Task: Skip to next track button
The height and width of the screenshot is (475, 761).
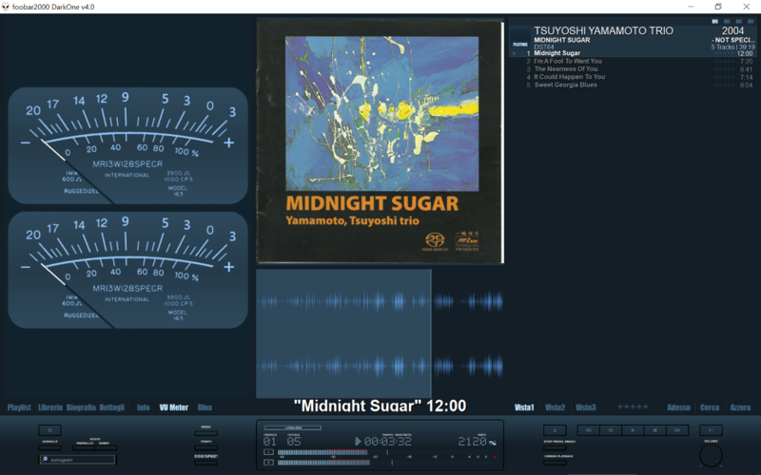Action: (x=677, y=430)
